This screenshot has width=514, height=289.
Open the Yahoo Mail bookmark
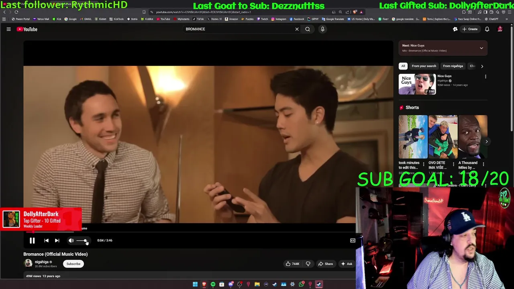[41, 19]
